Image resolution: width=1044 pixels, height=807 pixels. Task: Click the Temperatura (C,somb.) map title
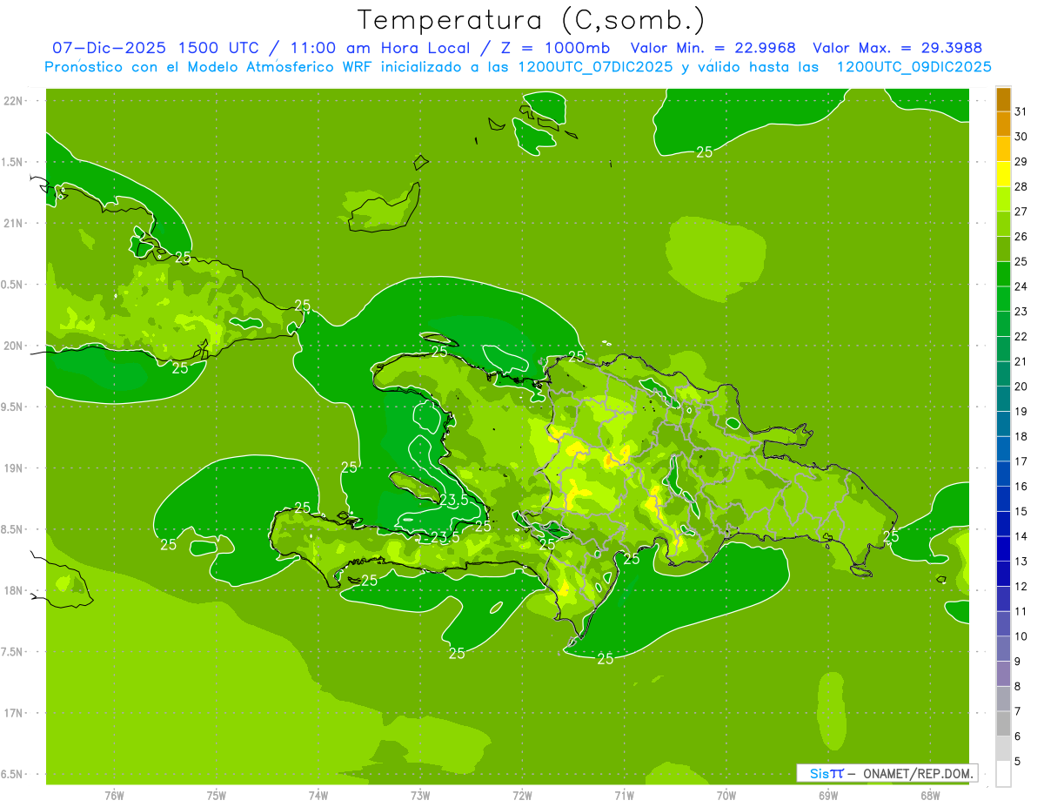[531, 19]
